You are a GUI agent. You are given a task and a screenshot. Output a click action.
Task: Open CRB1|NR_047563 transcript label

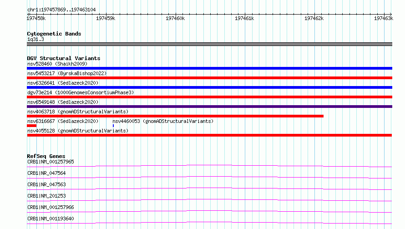(46, 184)
